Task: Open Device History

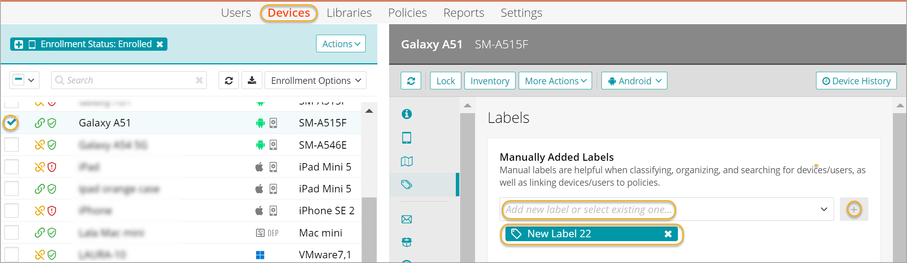Action: coord(856,81)
